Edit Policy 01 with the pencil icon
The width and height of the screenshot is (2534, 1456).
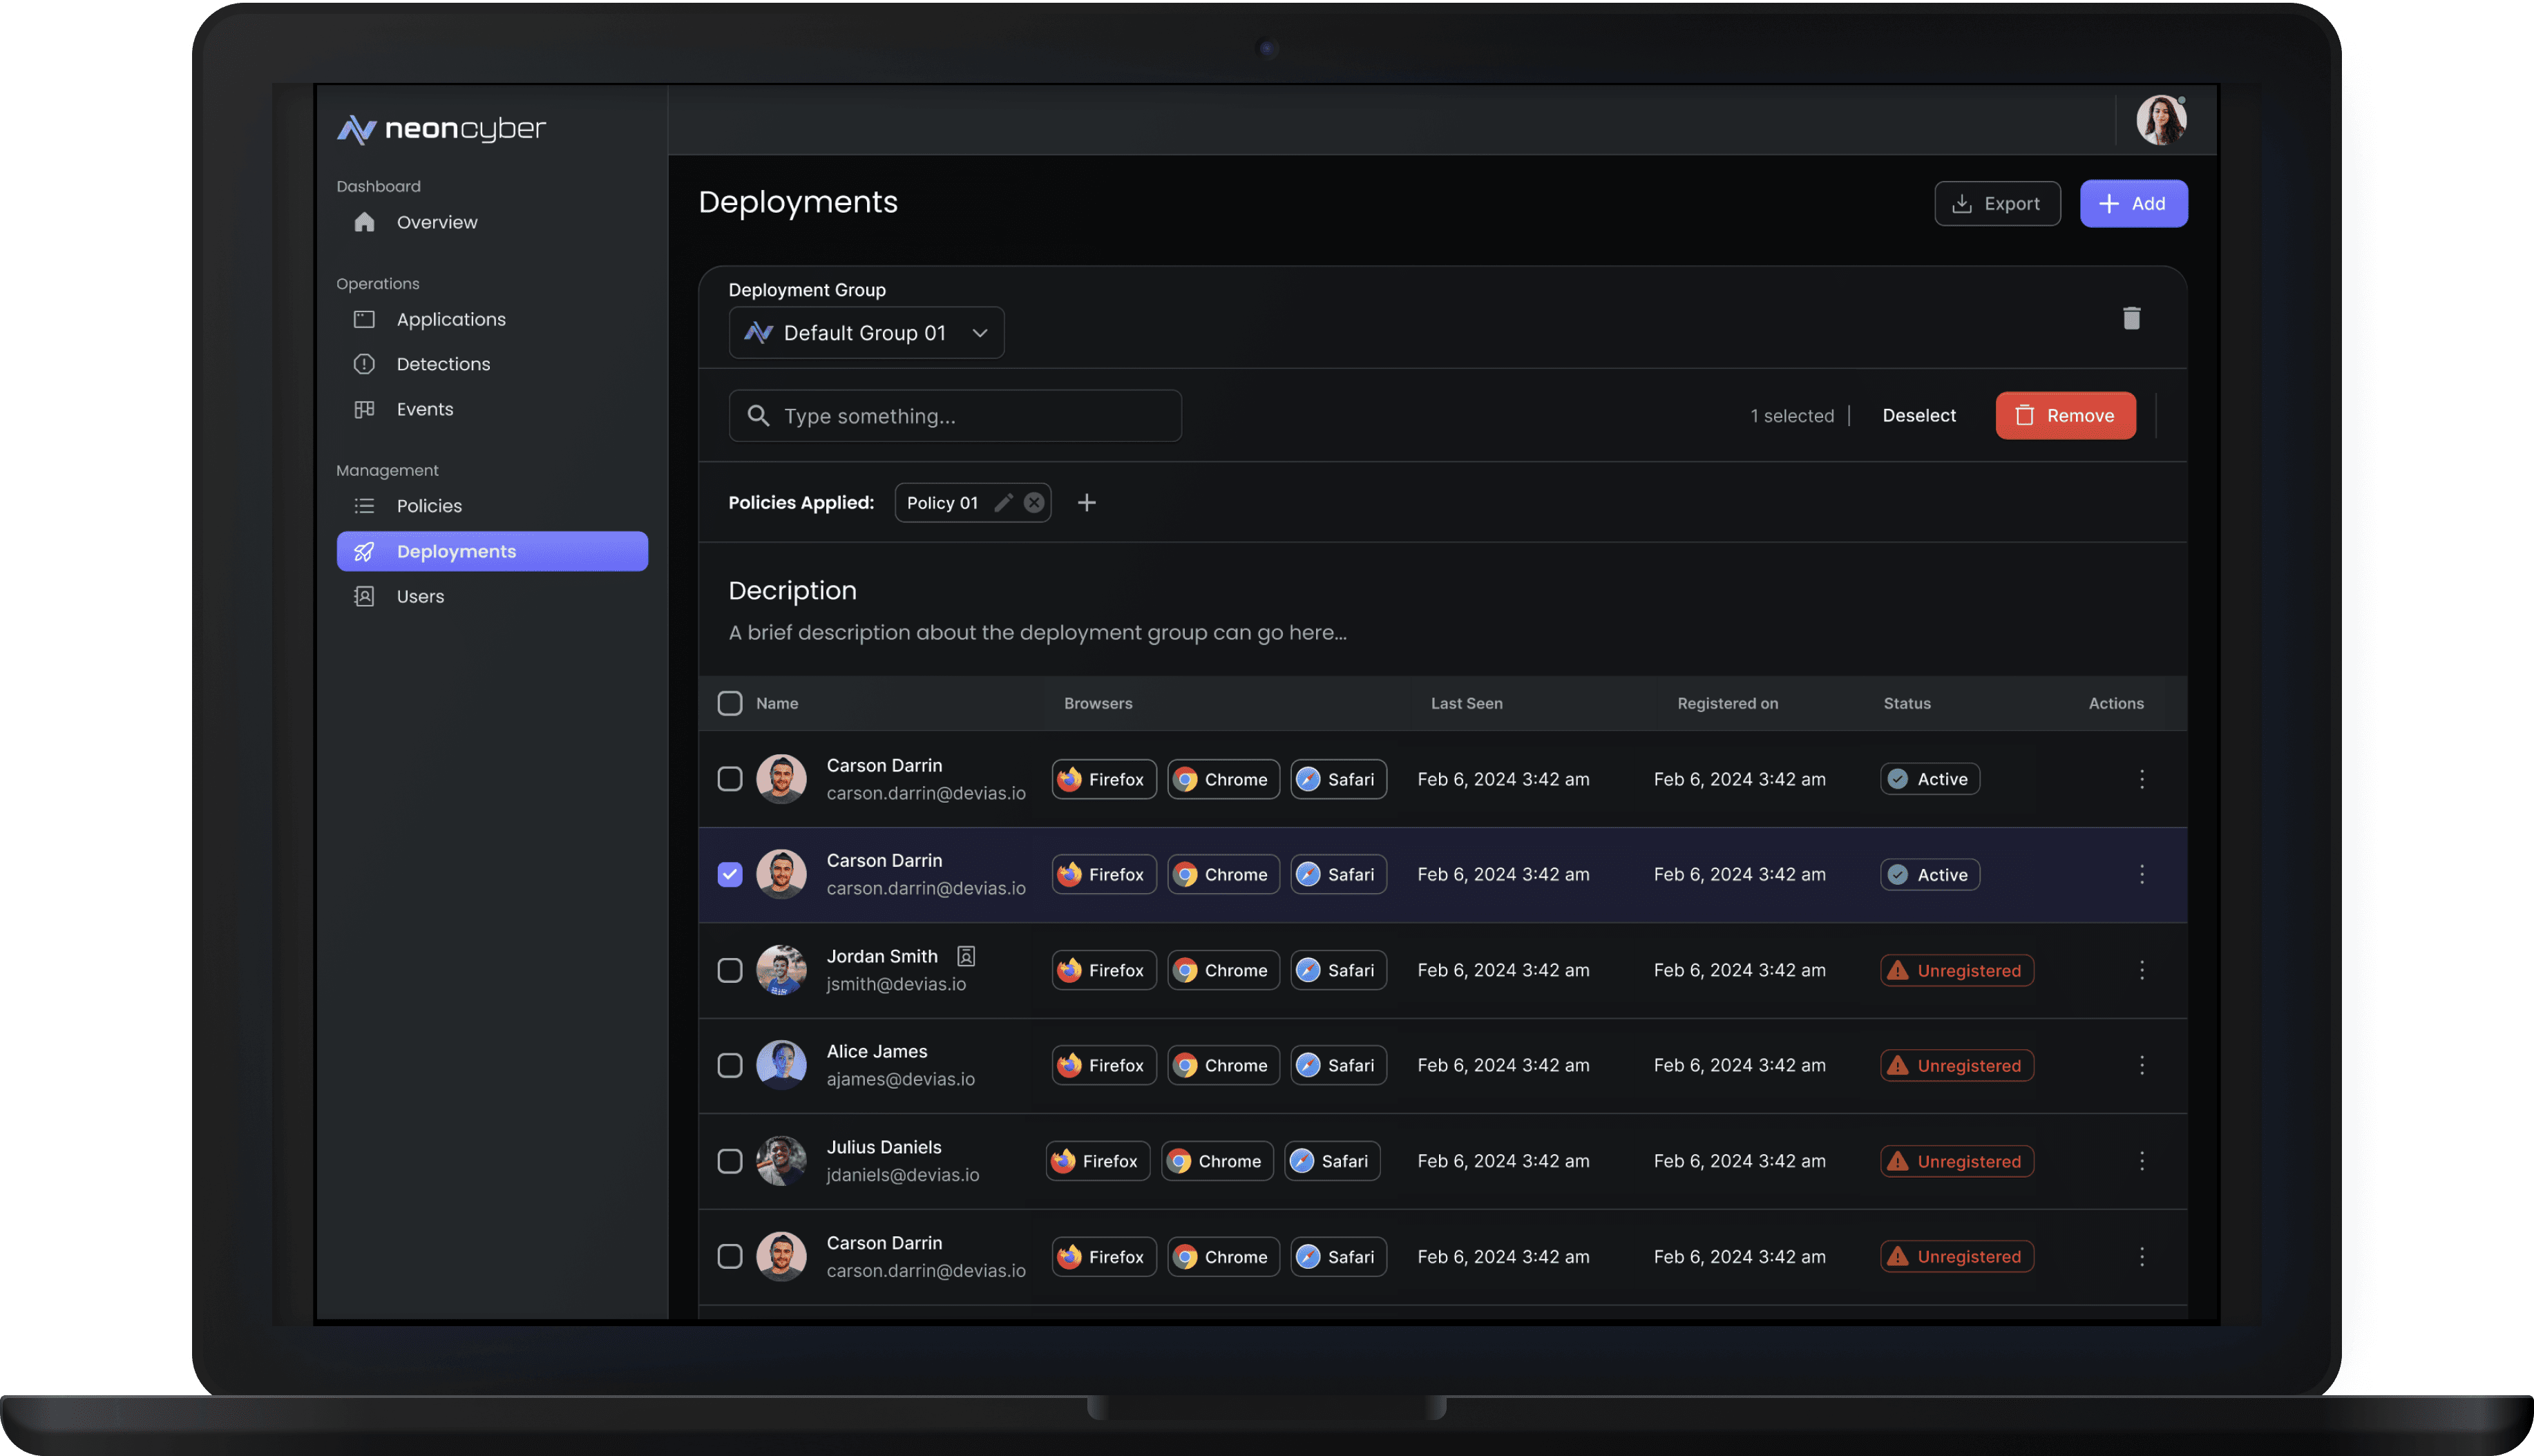[1003, 503]
